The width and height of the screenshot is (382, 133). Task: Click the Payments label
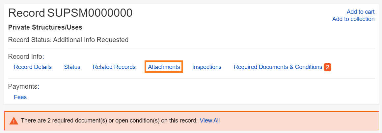pyautogui.click(x=23, y=87)
